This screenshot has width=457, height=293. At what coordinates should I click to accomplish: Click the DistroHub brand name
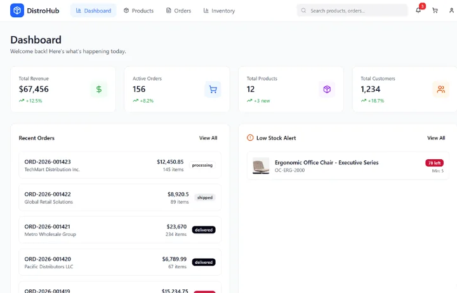[x=43, y=11]
